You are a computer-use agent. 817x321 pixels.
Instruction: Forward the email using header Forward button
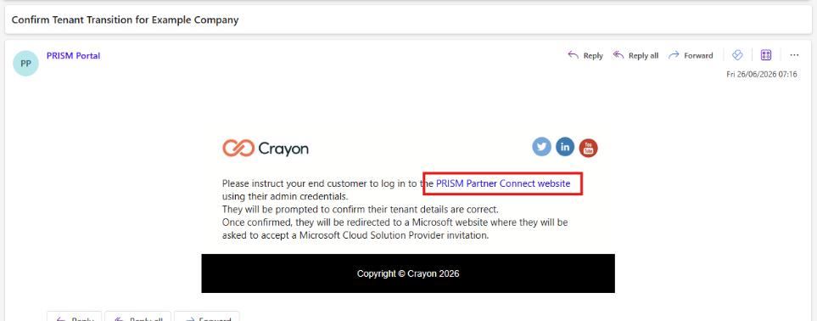pos(691,55)
